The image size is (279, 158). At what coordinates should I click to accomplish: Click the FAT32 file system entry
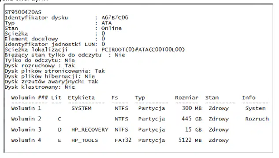point(123,140)
